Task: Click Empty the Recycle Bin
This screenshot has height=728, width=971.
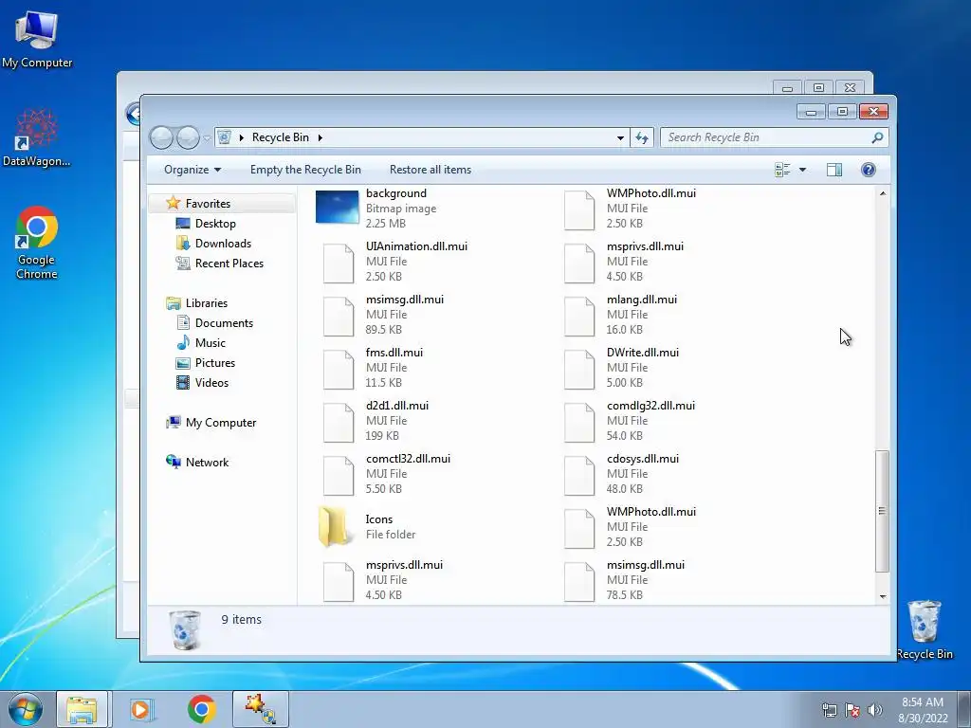Action: [x=305, y=170]
